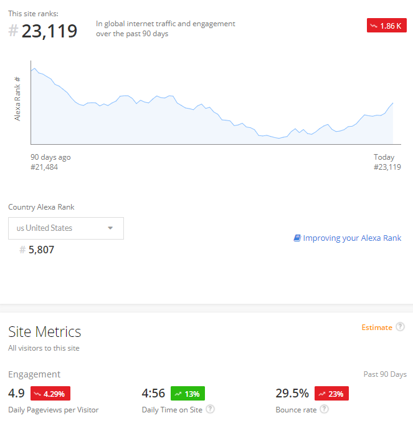Click the red 23% bounce rate badge

[x=331, y=394]
